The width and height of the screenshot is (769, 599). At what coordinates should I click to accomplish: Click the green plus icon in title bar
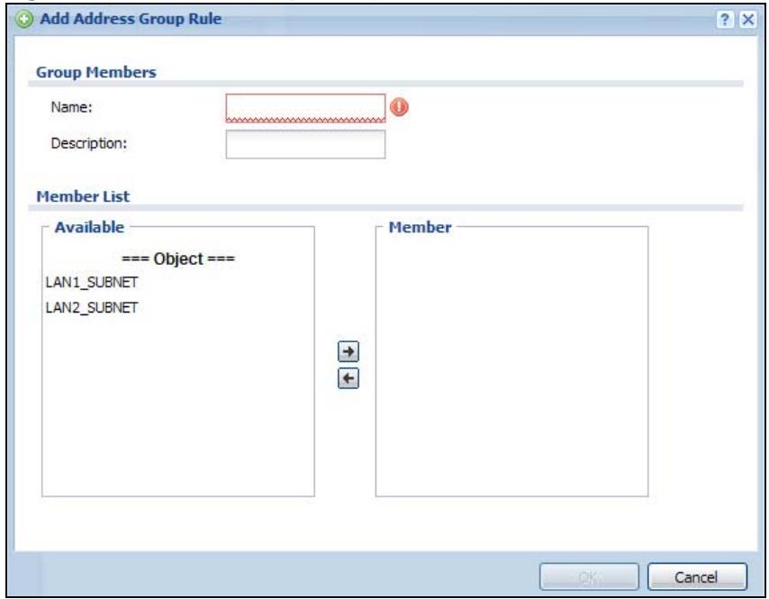23,19
